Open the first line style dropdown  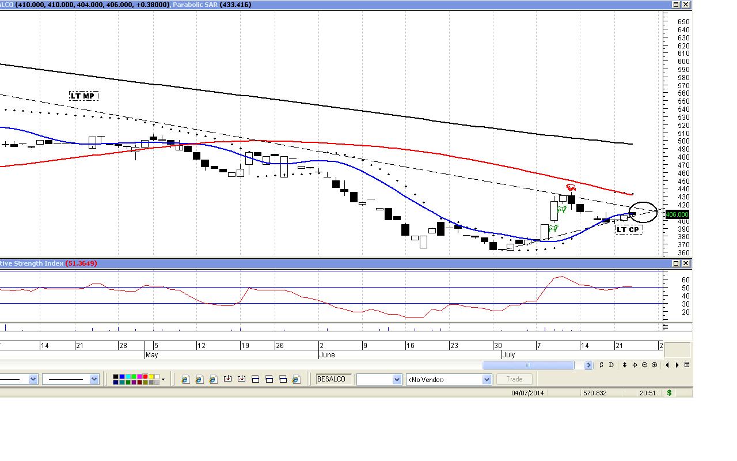tap(33, 379)
